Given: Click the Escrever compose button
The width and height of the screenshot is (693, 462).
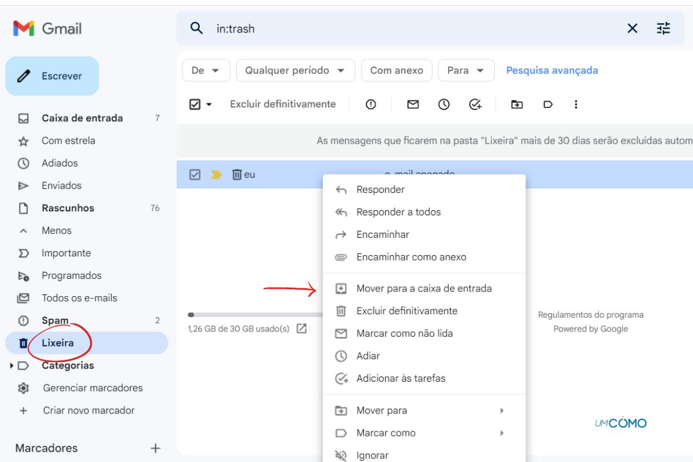Looking at the screenshot, I should (x=52, y=76).
